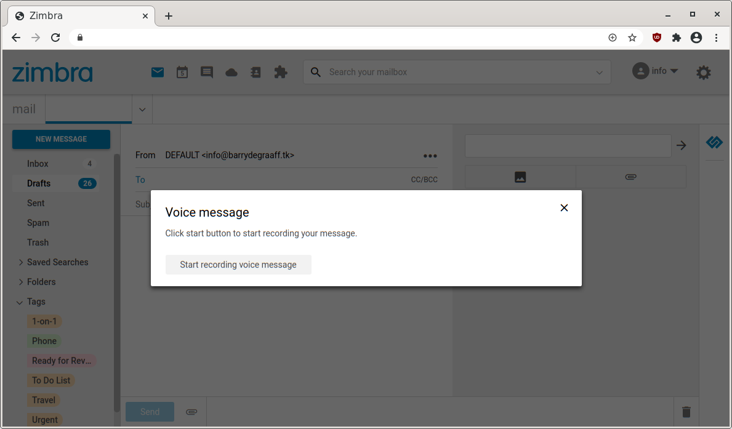Open the Contacts icon
The height and width of the screenshot is (429, 732).
point(256,73)
